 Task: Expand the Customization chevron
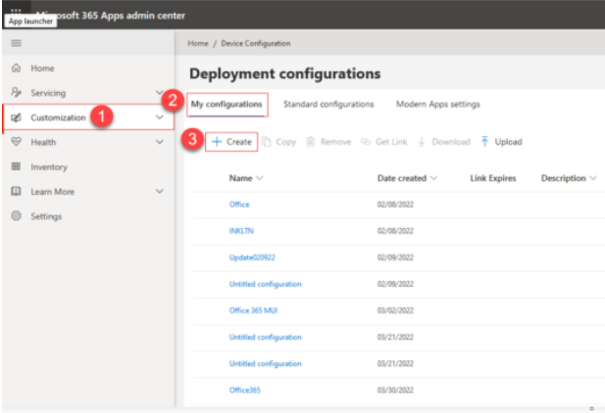click(x=159, y=117)
